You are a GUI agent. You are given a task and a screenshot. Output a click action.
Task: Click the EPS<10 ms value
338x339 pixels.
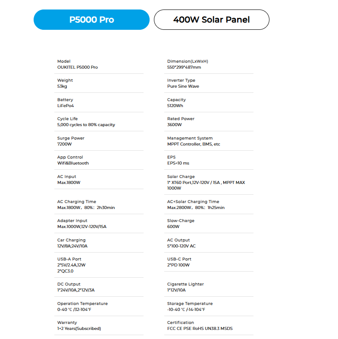(178, 163)
